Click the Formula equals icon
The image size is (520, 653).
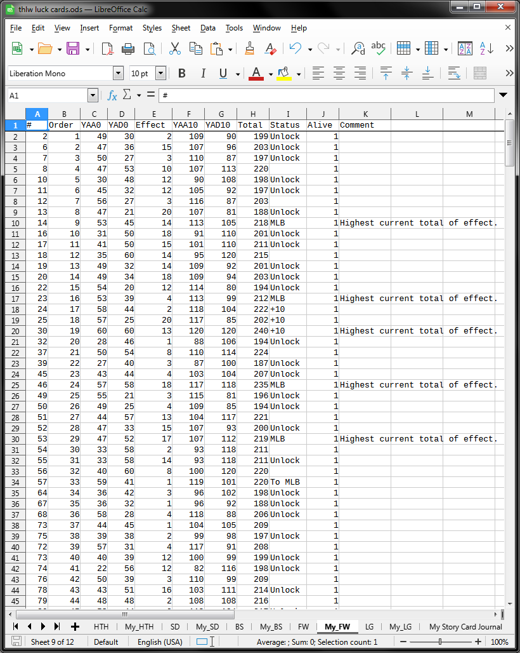click(151, 95)
